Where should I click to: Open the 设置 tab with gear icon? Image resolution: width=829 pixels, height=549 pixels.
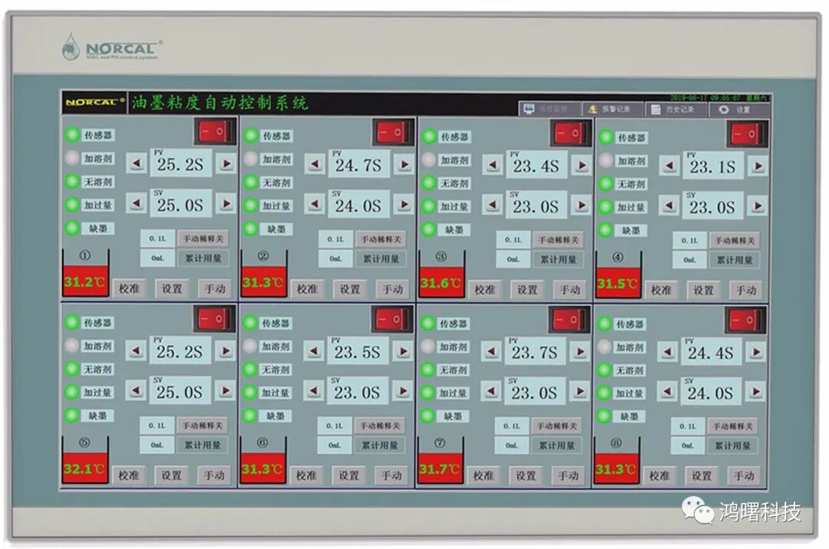pos(738,110)
